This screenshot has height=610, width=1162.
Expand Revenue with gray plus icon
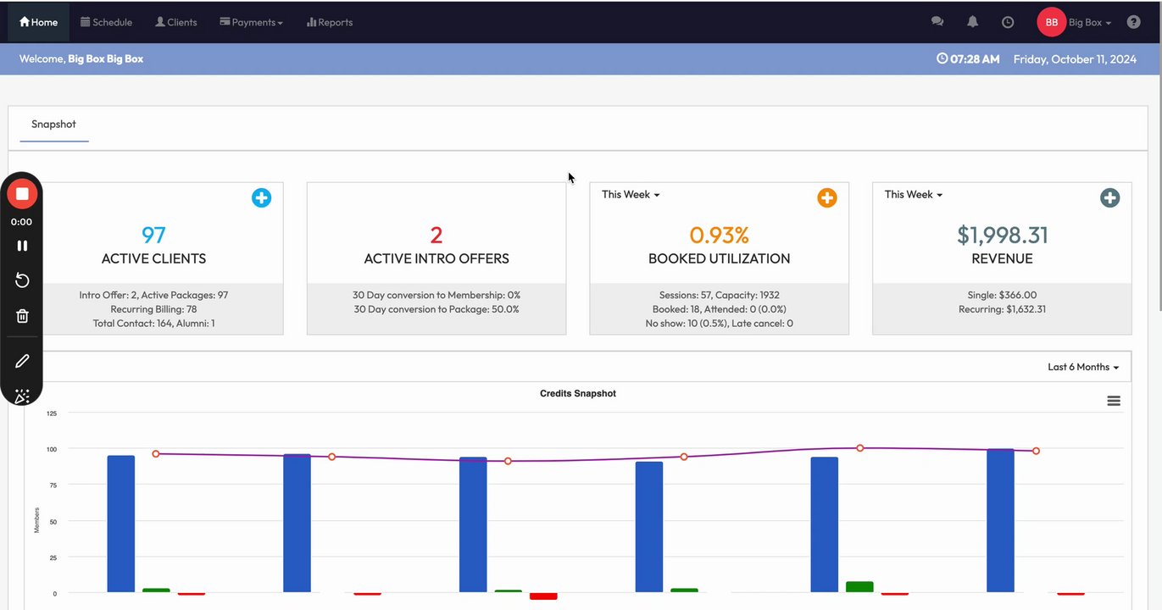pyautogui.click(x=1109, y=197)
